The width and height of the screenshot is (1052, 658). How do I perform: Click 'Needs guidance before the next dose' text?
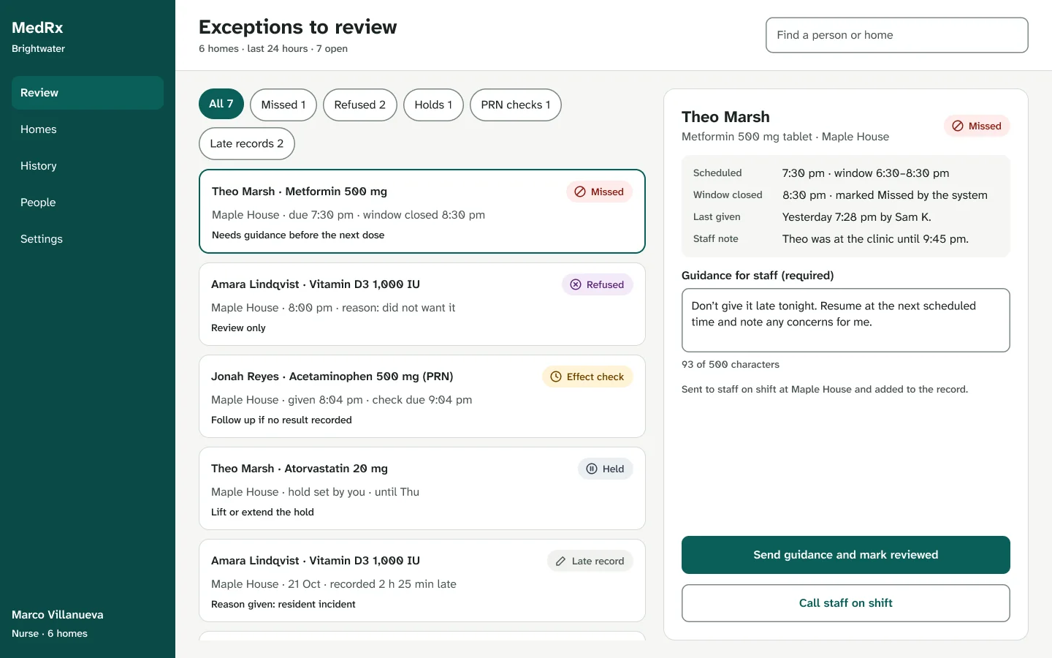point(298,235)
